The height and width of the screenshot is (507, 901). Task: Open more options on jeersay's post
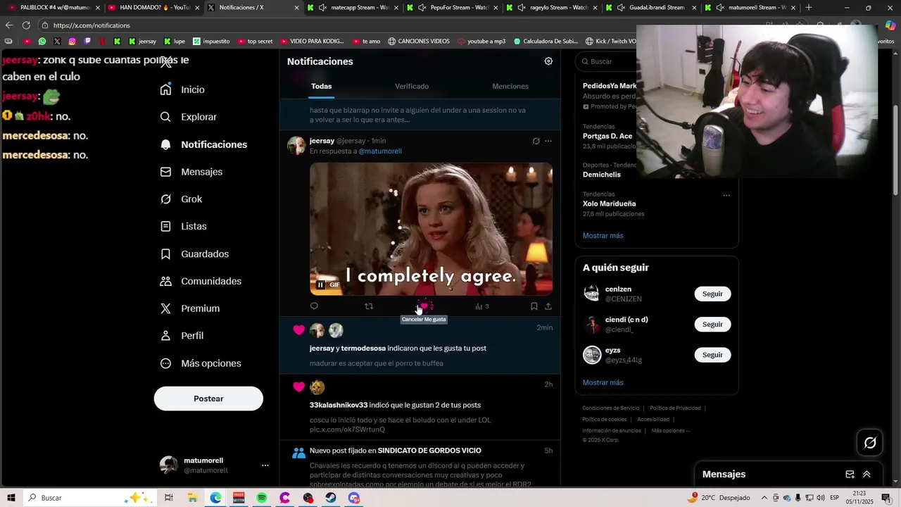[x=548, y=141]
